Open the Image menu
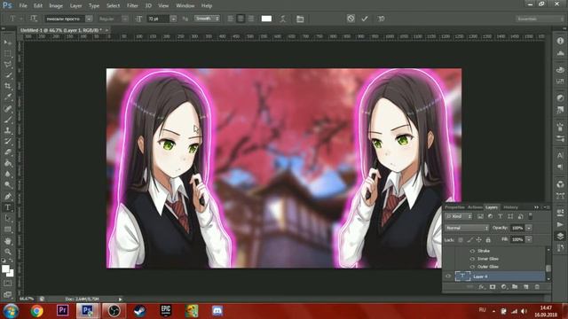The height and width of the screenshot is (319, 568). pos(56,6)
